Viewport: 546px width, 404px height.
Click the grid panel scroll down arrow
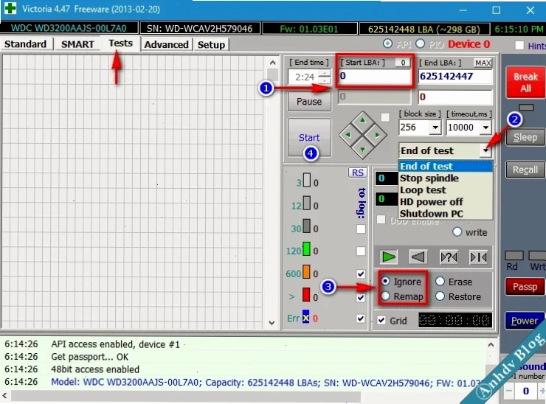(x=272, y=323)
